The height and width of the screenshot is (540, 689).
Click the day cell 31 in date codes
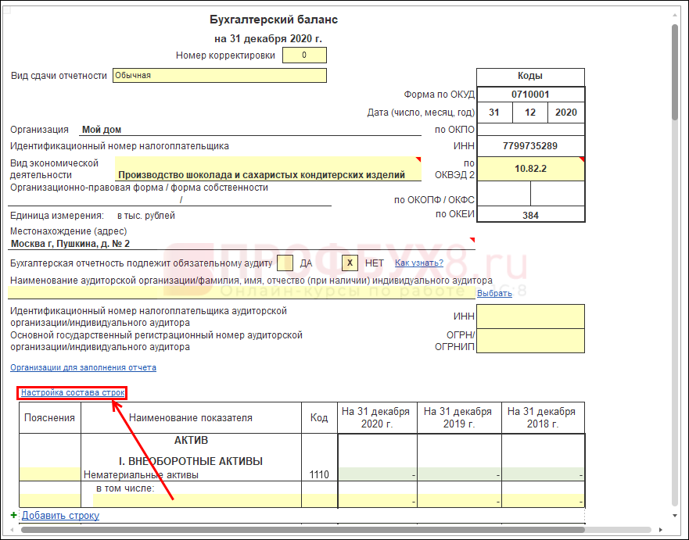tap(494, 113)
